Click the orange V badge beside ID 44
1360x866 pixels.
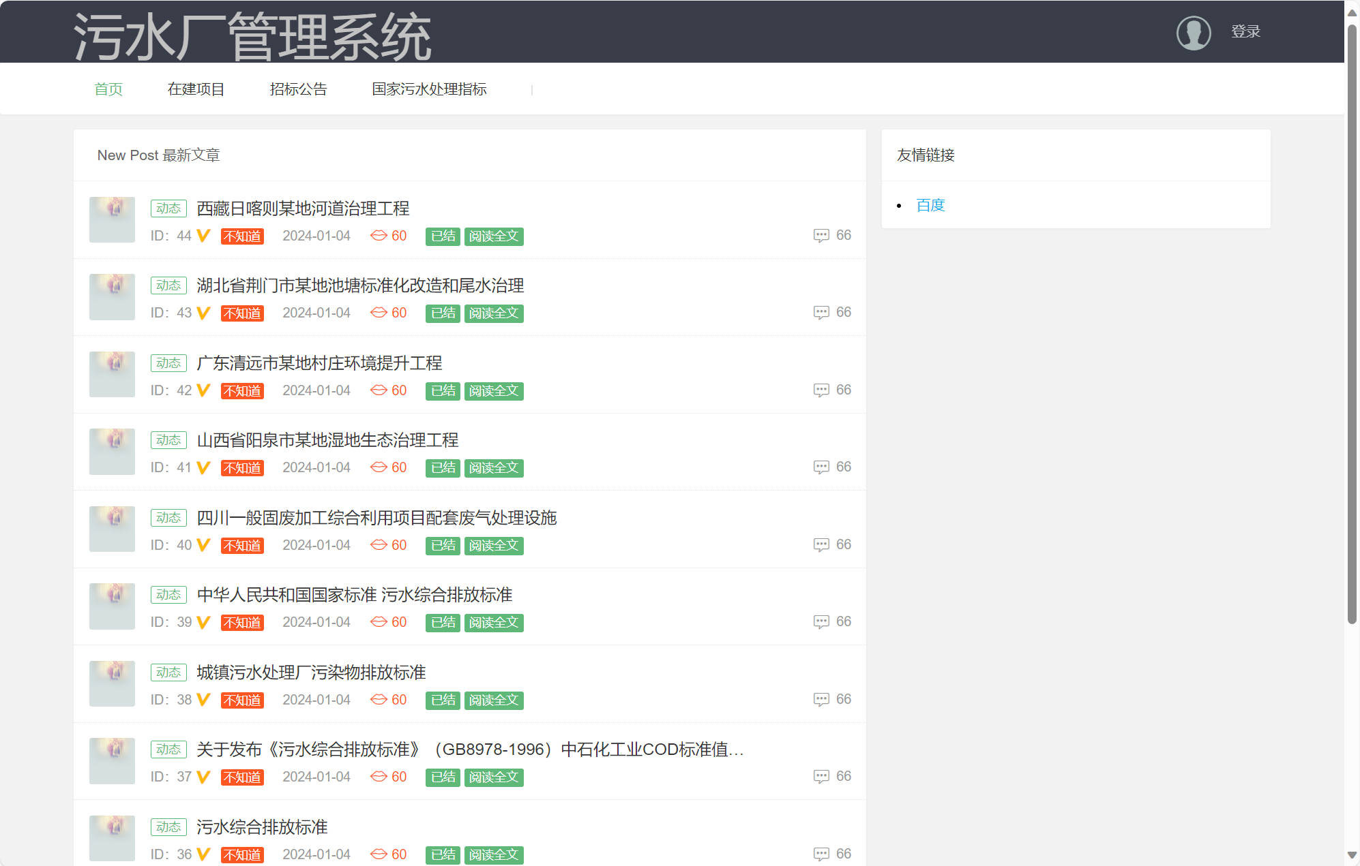[202, 236]
